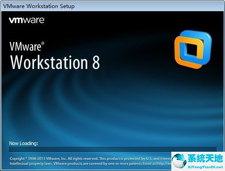This screenshot has height=171, width=225.
Task: Click the "Copyright 1998-2011 VMware, Inc." line
Action: click(90, 158)
